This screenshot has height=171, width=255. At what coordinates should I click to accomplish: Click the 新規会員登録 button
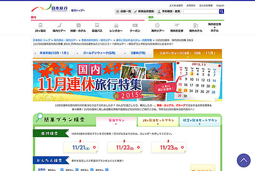(x=144, y=11)
